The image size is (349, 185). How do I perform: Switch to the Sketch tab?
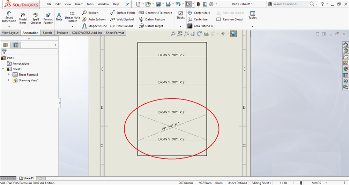tap(47, 33)
